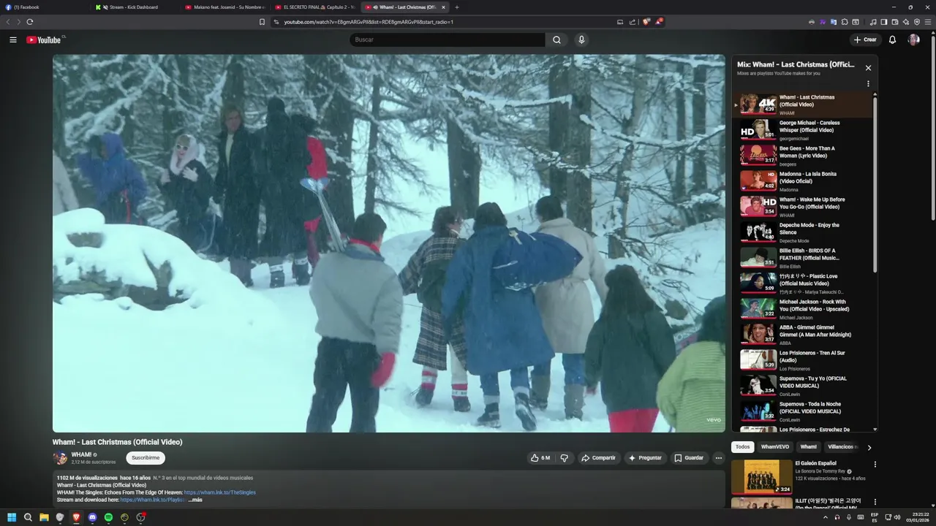Click the search magnifier button

[556, 39]
